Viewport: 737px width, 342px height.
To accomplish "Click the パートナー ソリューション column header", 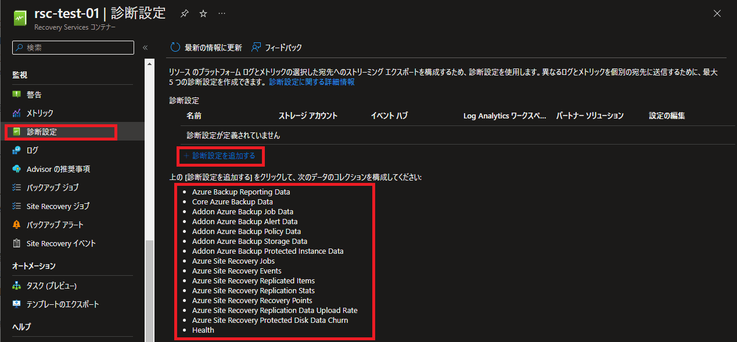I will (590, 116).
